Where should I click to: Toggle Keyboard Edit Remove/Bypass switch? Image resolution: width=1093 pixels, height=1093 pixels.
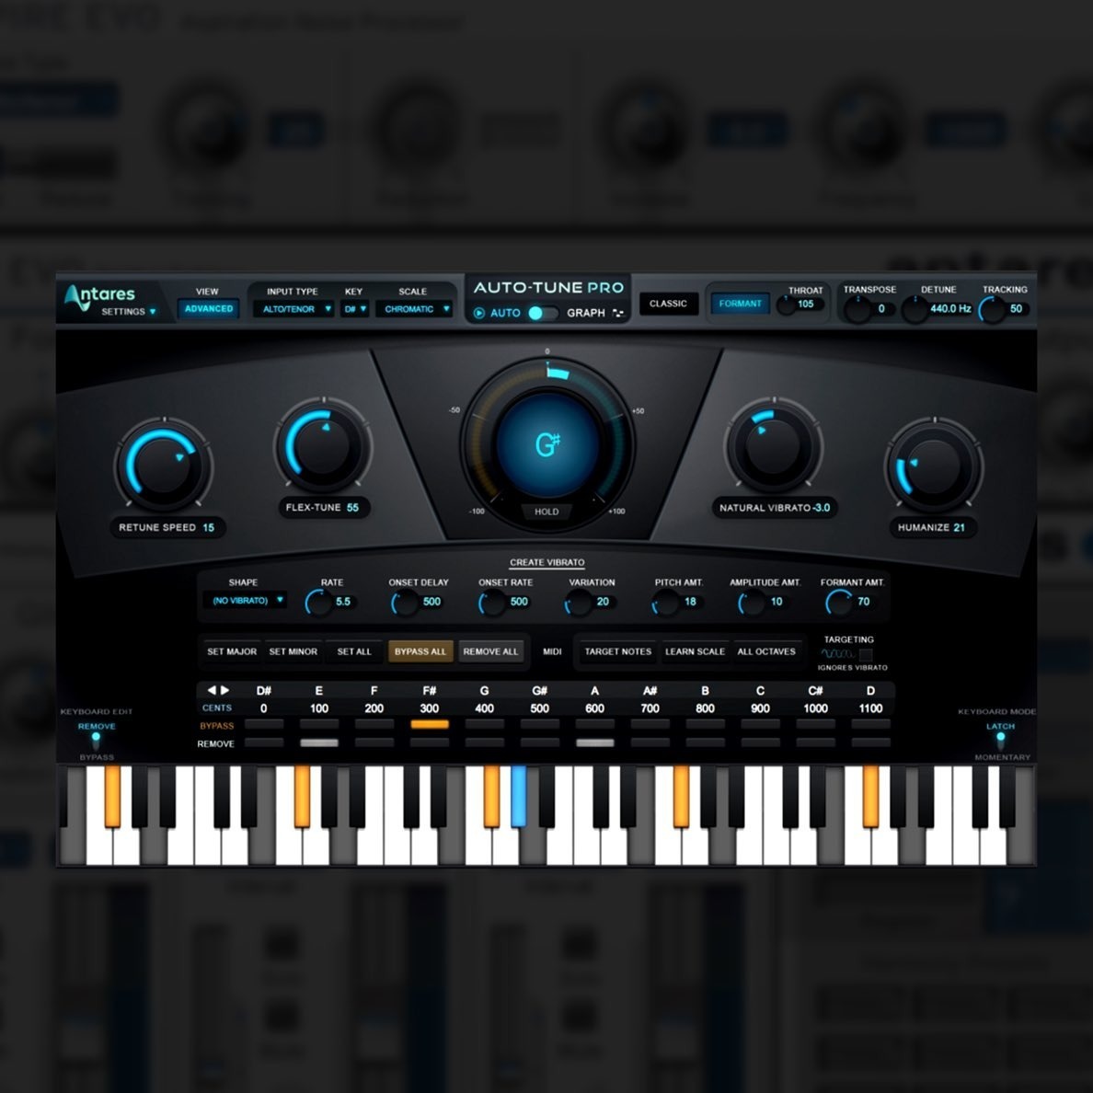96,739
